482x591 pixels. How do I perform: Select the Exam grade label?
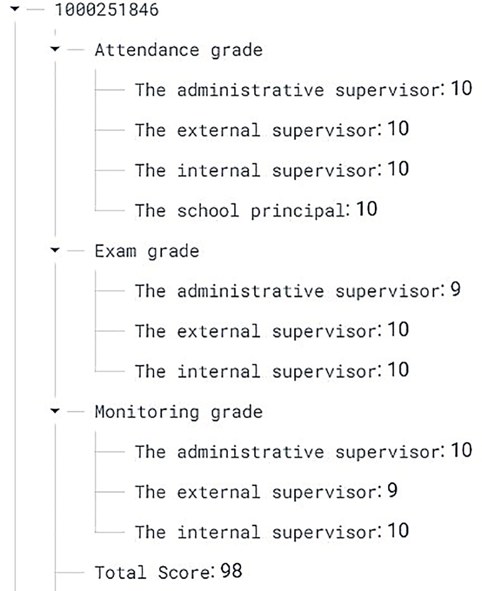coord(146,250)
